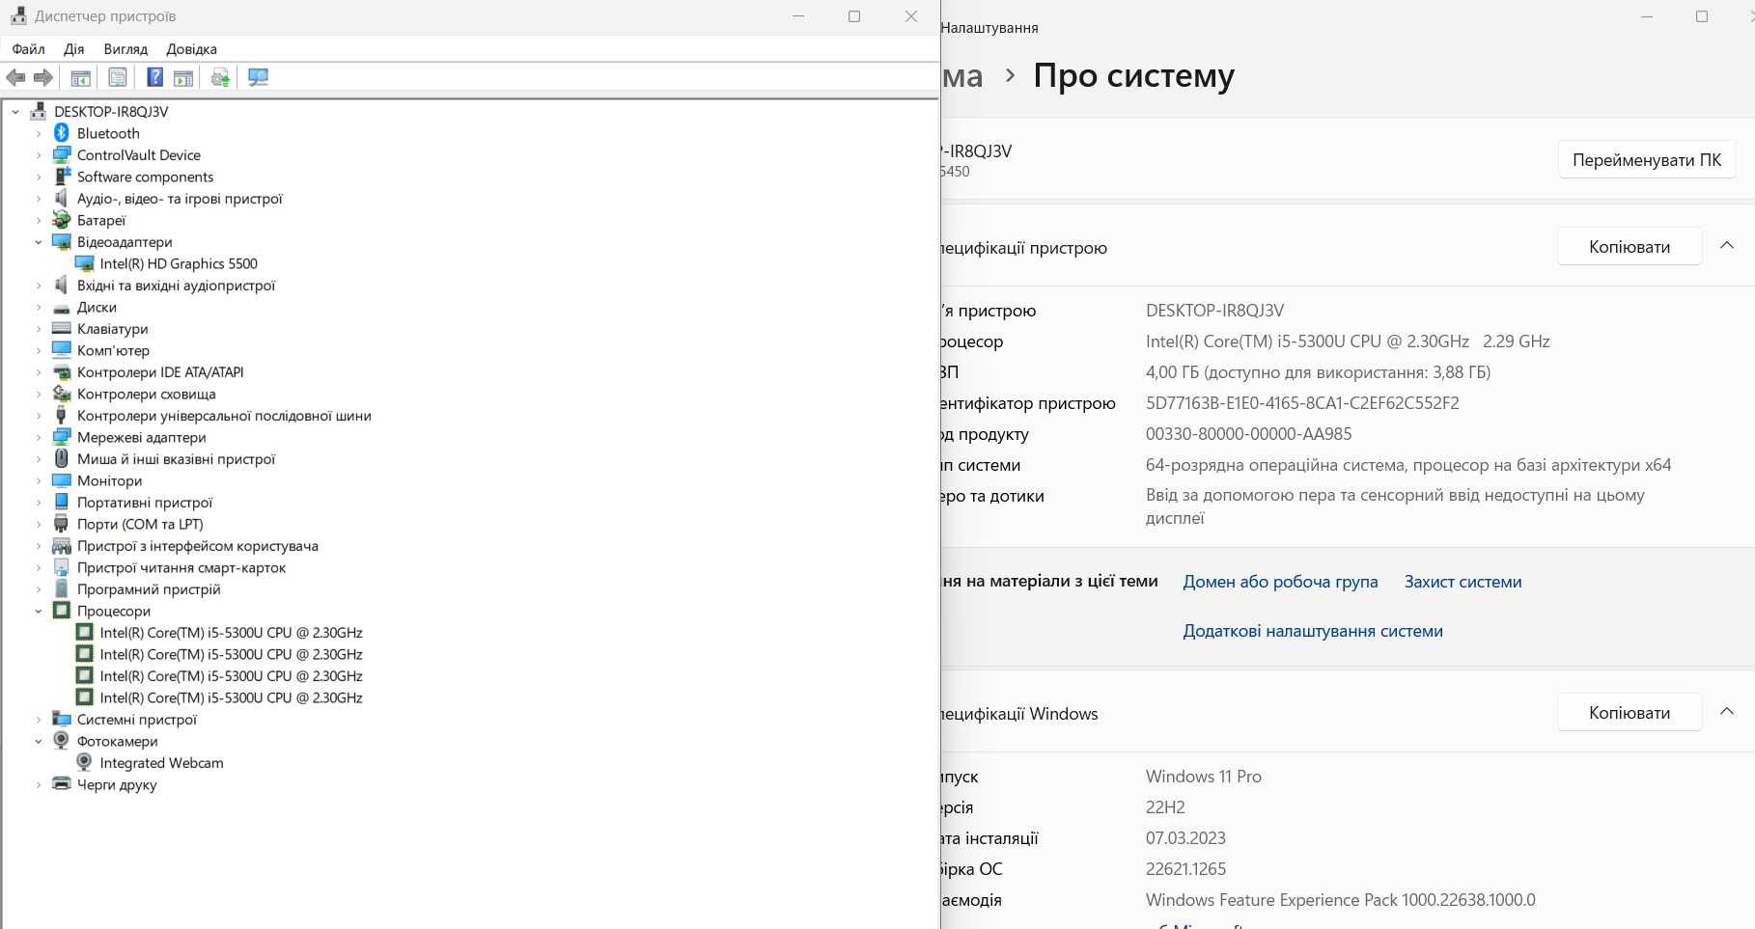Click the Software components icon
The height and width of the screenshot is (929, 1755).
click(62, 177)
